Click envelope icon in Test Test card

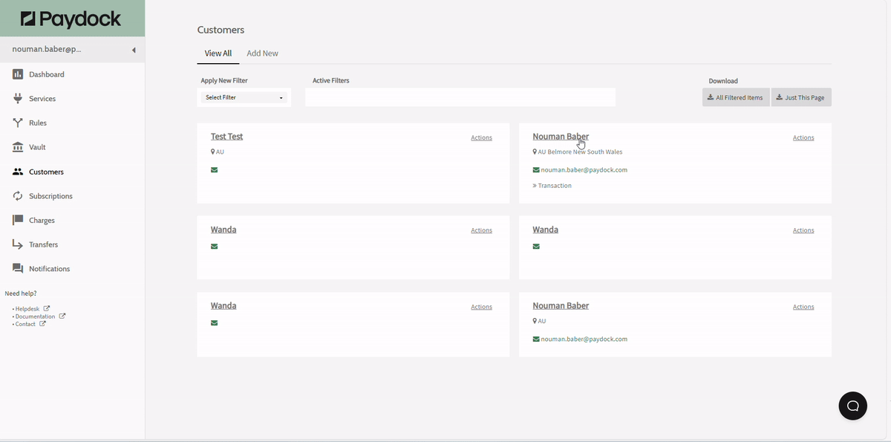(215, 170)
